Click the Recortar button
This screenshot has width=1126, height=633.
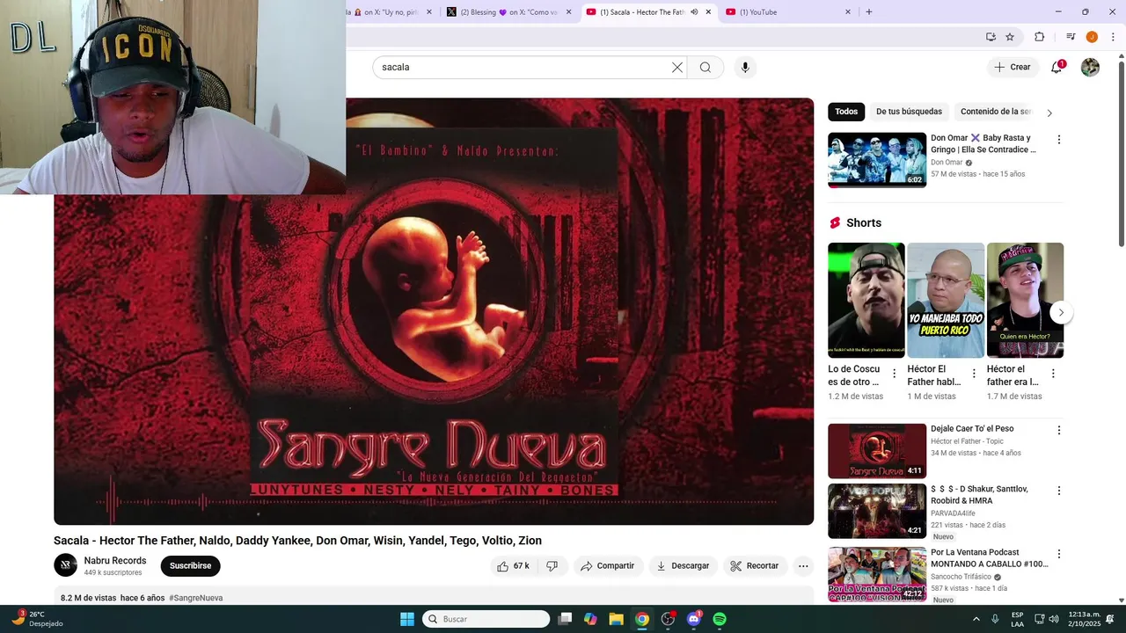tap(755, 566)
